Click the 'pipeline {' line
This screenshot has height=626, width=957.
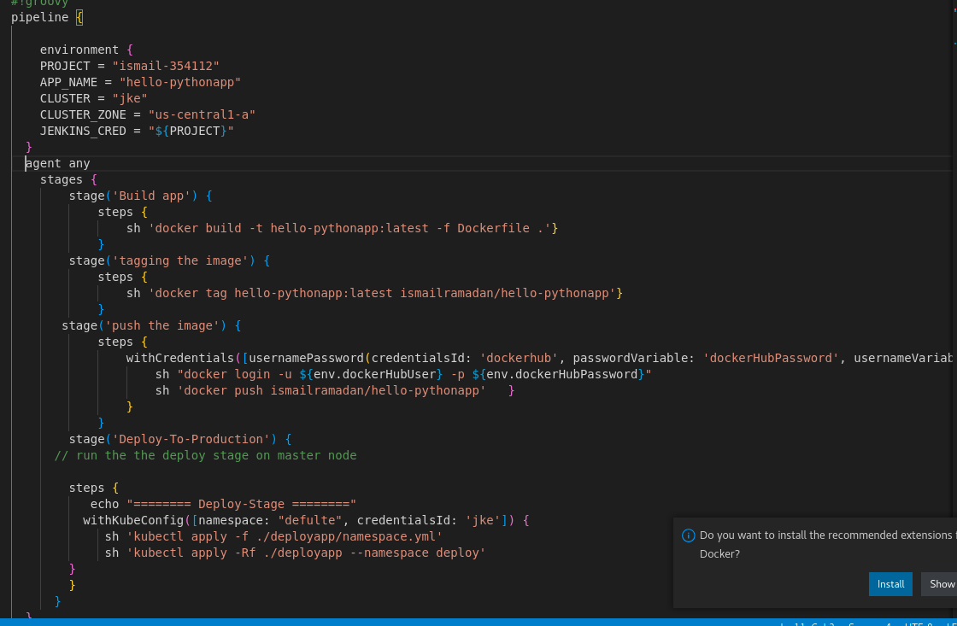tap(46, 18)
